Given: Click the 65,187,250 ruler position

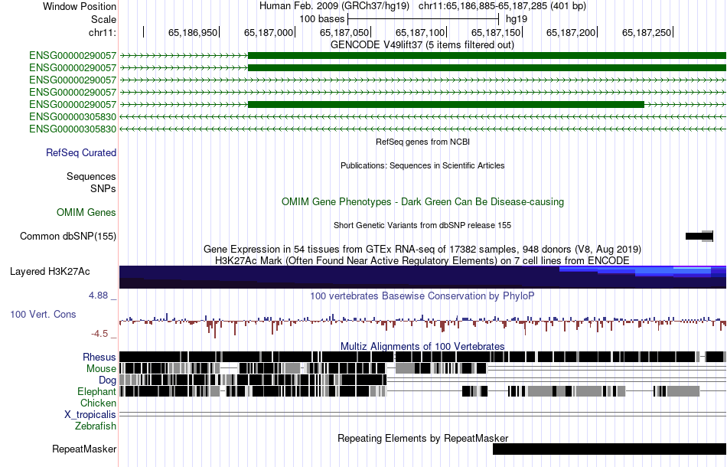Looking at the screenshot, I should pyautogui.click(x=647, y=32).
